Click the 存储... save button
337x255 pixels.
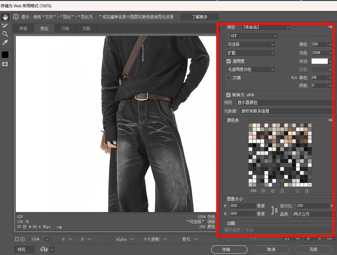point(229,249)
